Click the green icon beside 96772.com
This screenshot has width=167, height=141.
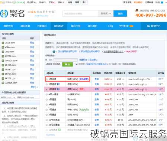pos(3,79)
